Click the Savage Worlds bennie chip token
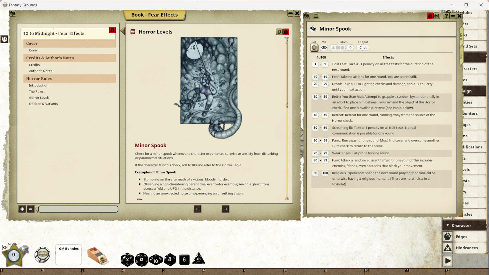 [43, 255]
